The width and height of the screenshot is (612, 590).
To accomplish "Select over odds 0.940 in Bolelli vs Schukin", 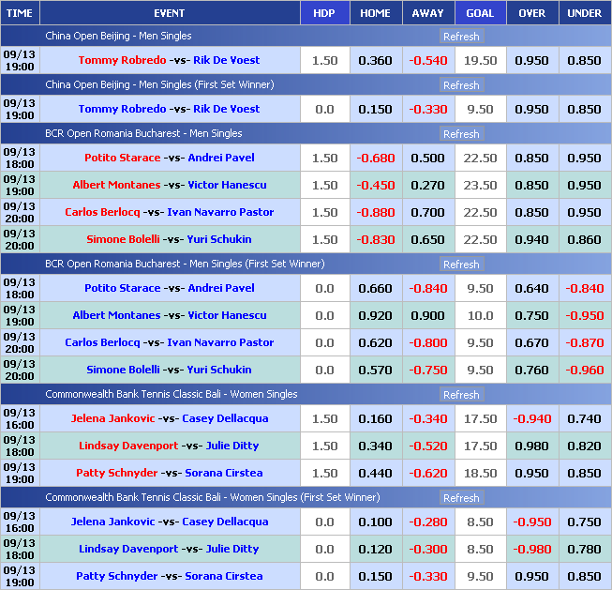I will click(x=532, y=239).
